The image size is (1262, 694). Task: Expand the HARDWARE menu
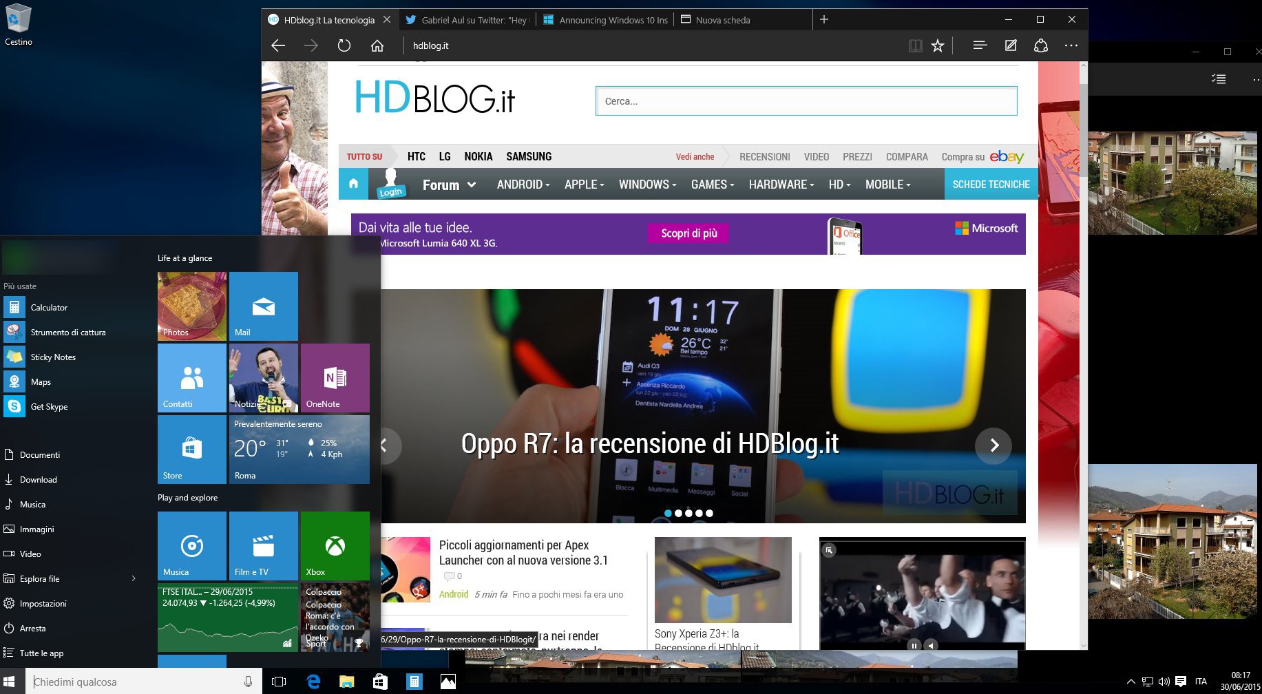pyautogui.click(x=781, y=185)
